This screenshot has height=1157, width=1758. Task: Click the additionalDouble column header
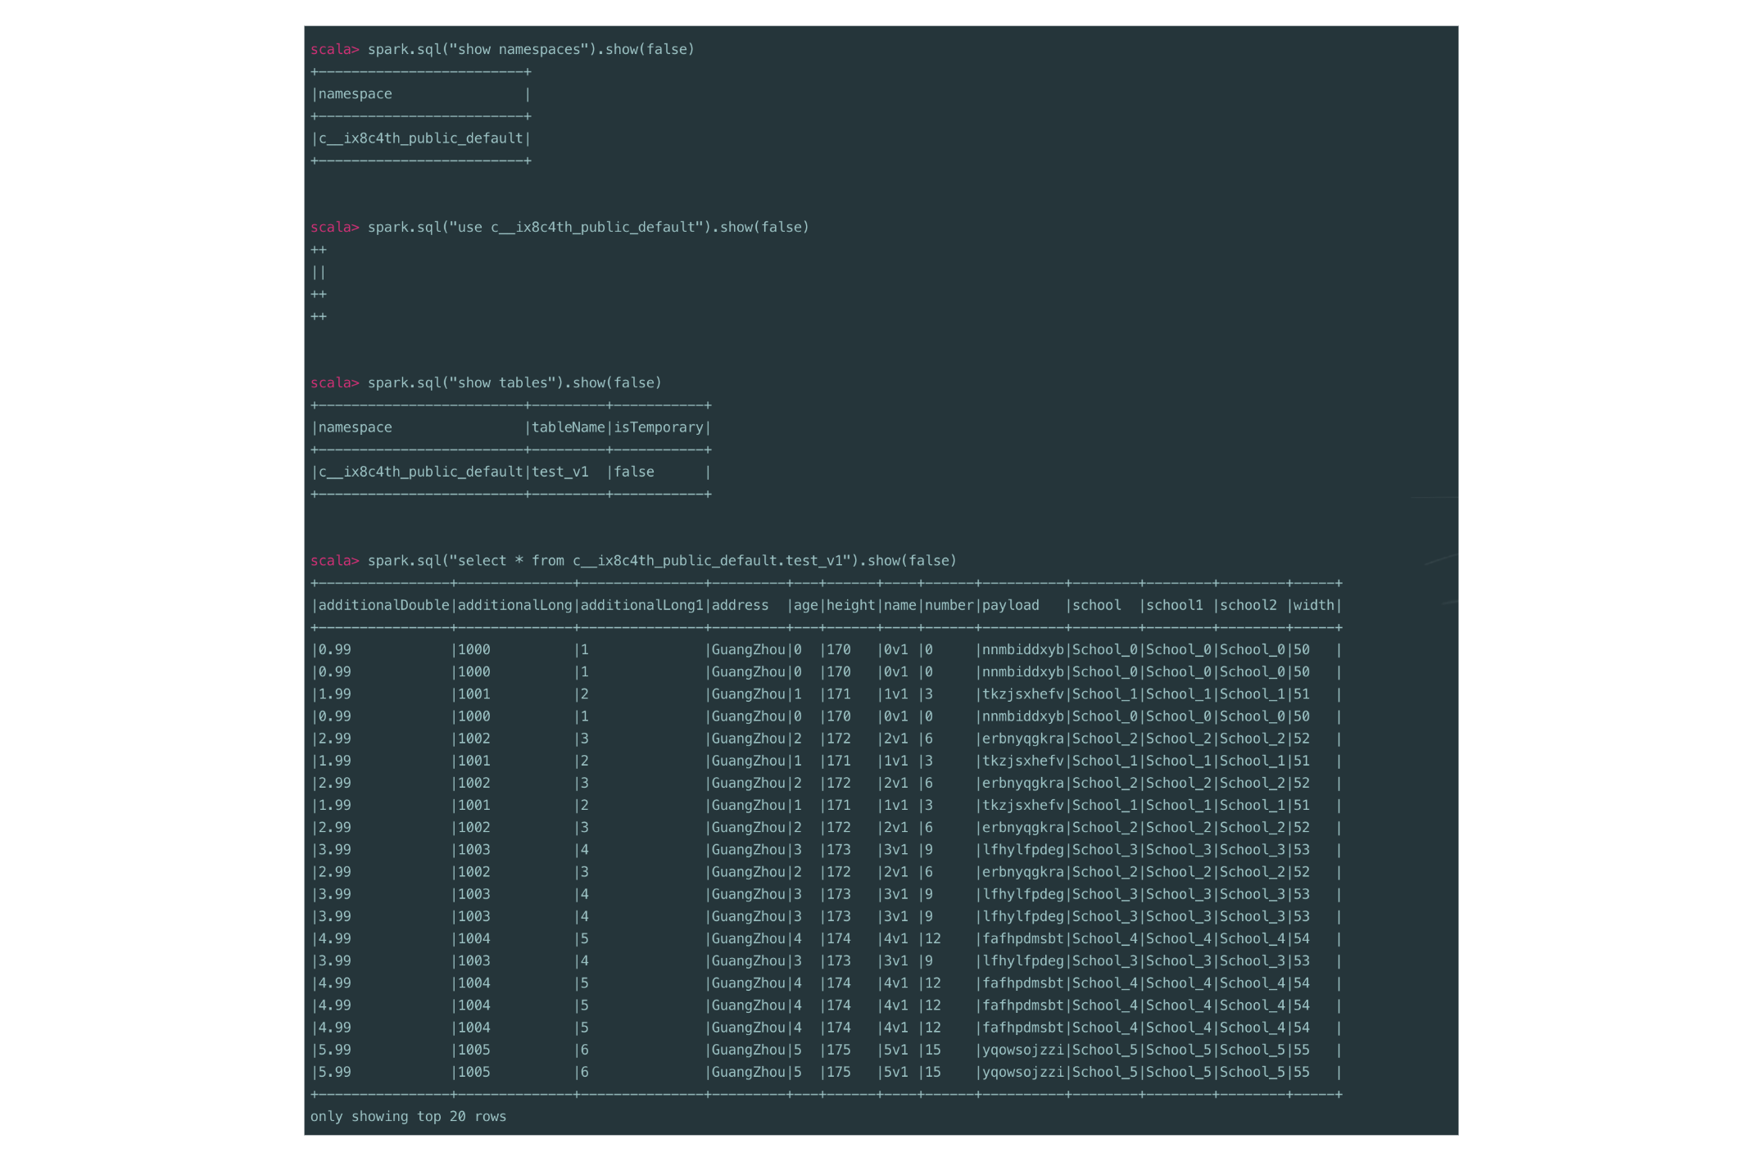(383, 606)
